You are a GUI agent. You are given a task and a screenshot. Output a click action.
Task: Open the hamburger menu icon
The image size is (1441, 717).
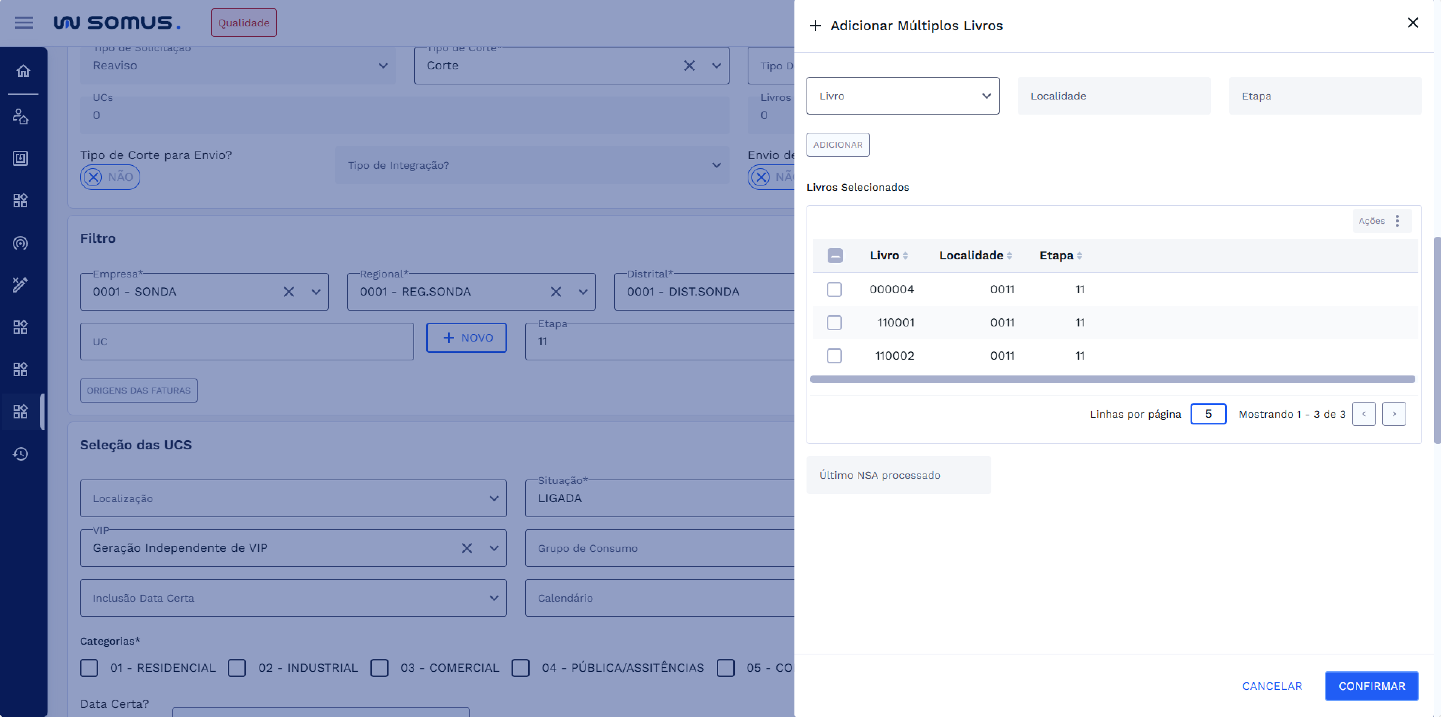[24, 23]
